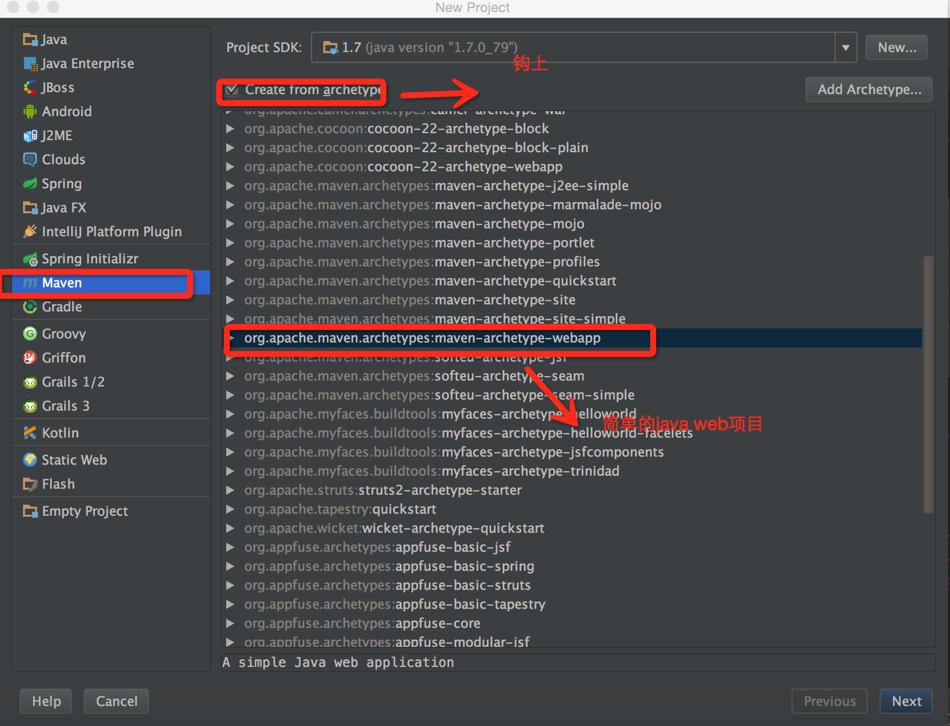Click the Clouds icon
The image size is (950, 726).
point(30,160)
